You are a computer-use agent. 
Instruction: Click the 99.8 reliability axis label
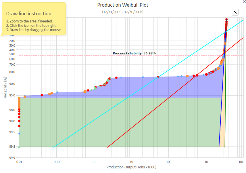tap(12, 147)
